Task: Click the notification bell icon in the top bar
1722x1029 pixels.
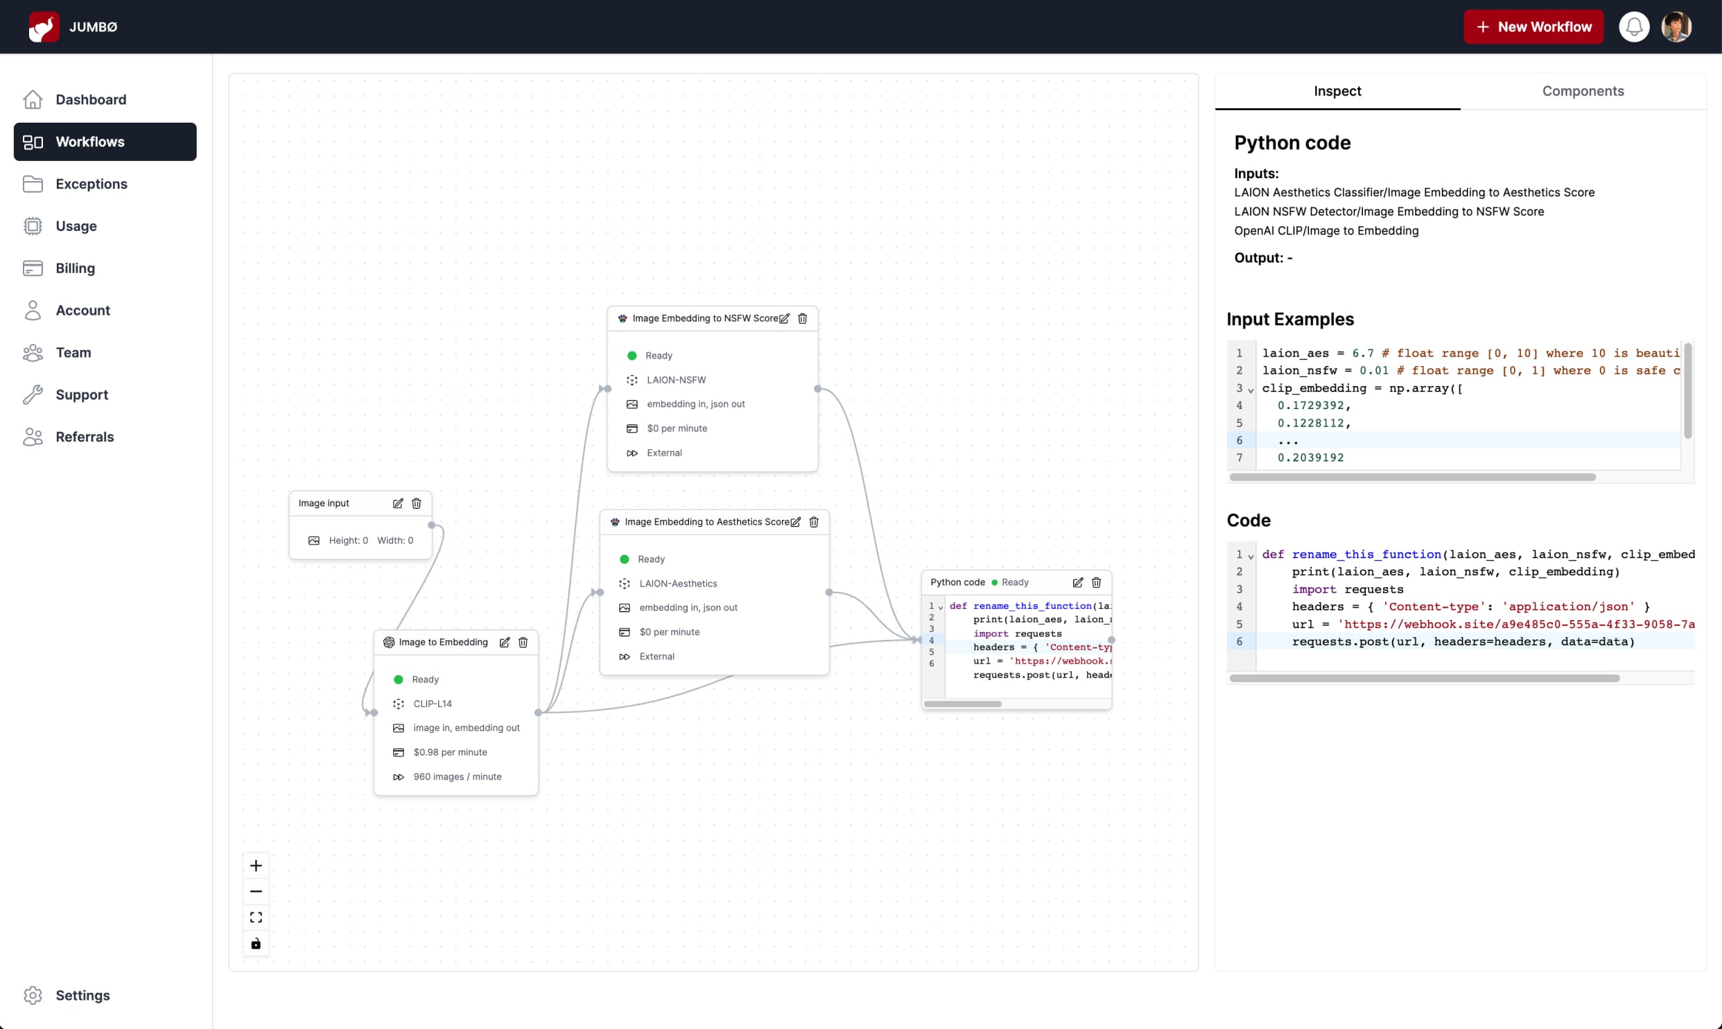Action: tap(1635, 27)
